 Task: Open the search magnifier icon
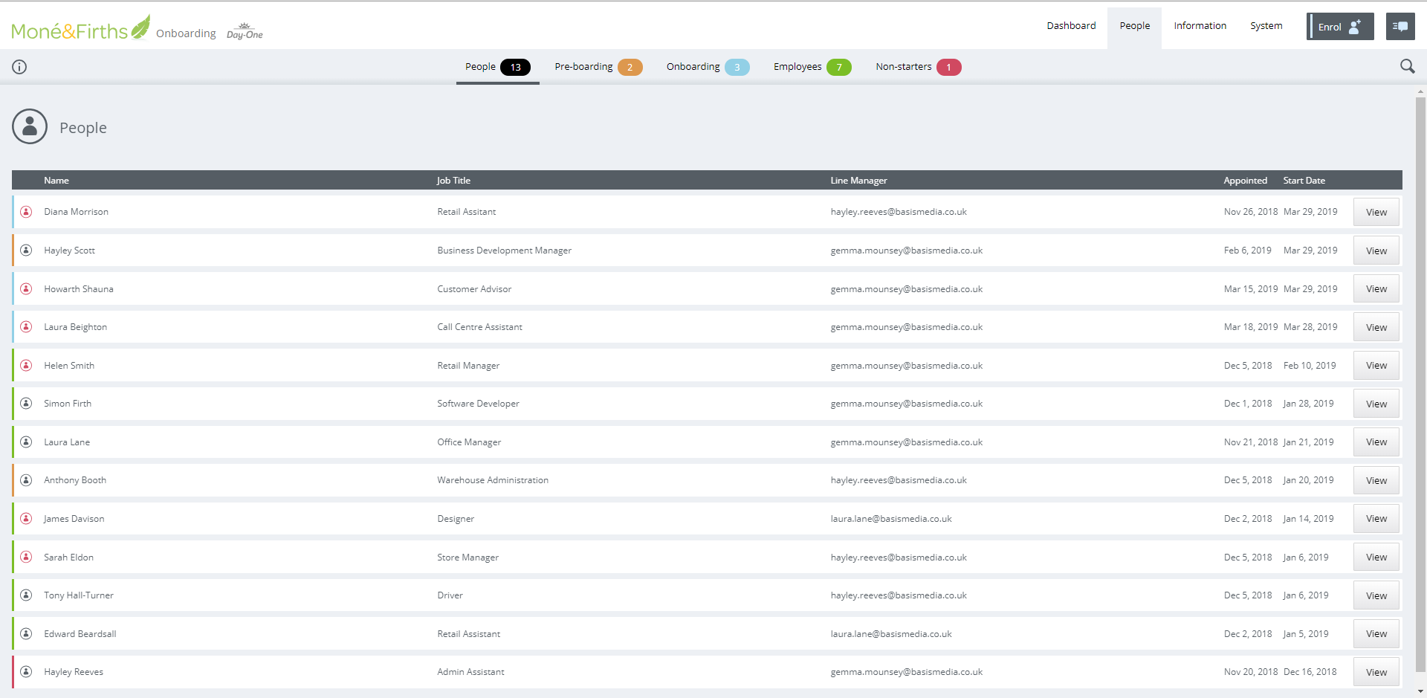click(x=1407, y=66)
